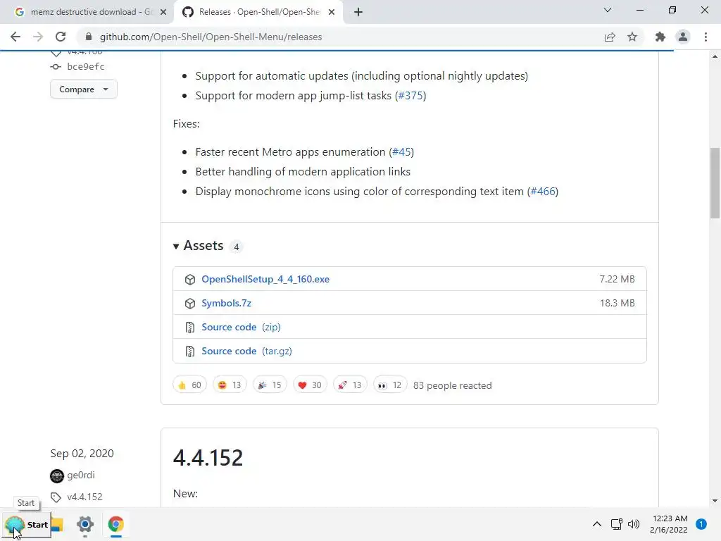Open issue #45 link
This screenshot has width=721, height=541.
[401, 152]
